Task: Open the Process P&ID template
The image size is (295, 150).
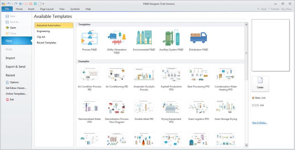Action: coord(89,40)
